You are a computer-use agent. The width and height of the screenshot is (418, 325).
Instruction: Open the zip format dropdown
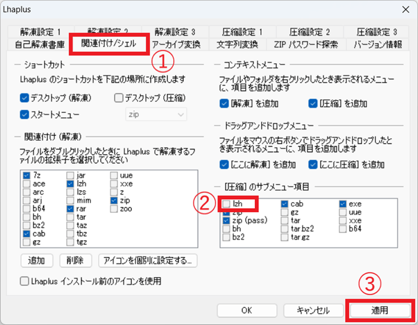tap(156, 114)
